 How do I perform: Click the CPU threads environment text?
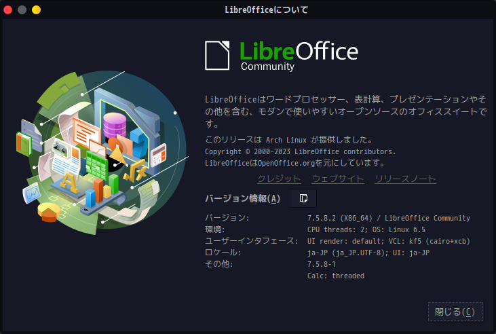tap(366, 229)
